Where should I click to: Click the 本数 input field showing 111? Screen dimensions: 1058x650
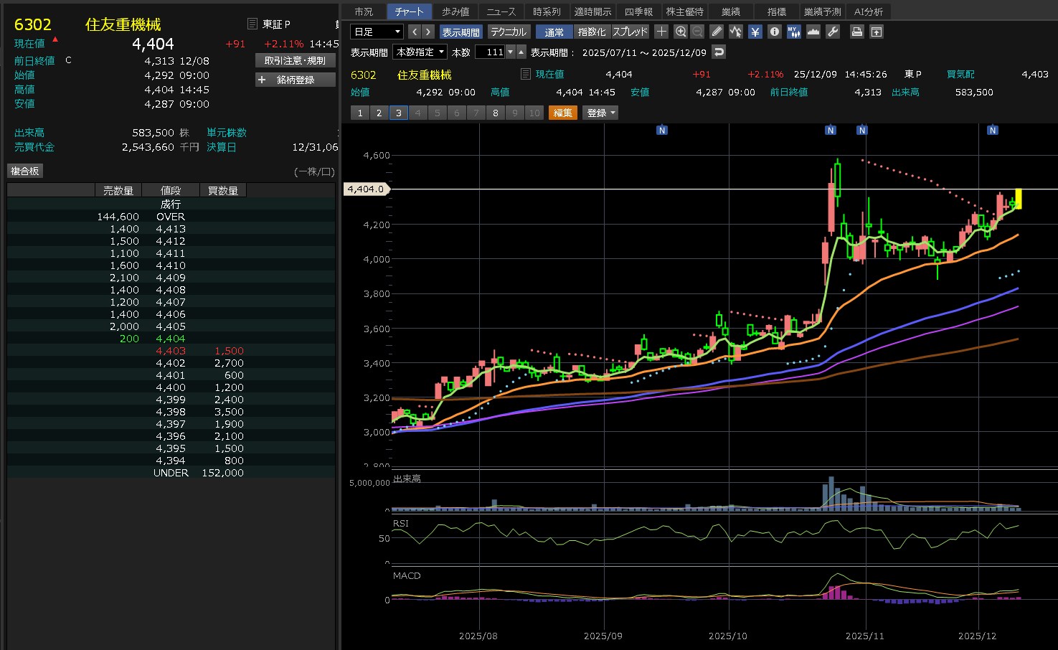[491, 52]
